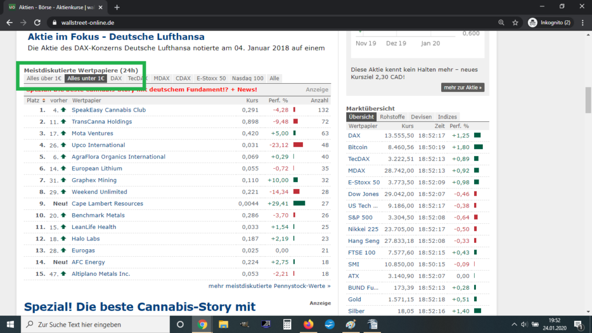Open the Devisen market tab
Image resolution: width=592 pixels, height=333 pixels.
coord(421,117)
